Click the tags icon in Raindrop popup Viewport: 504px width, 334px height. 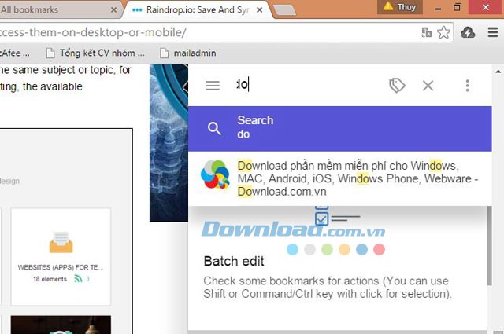[x=397, y=86]
